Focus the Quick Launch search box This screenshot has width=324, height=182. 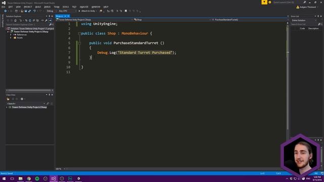click(x=288, y=2)
